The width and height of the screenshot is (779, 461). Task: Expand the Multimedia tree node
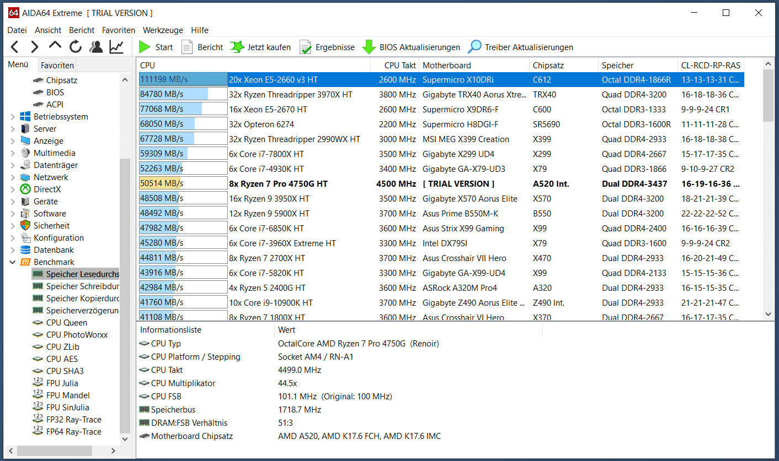tap(13, 153)
